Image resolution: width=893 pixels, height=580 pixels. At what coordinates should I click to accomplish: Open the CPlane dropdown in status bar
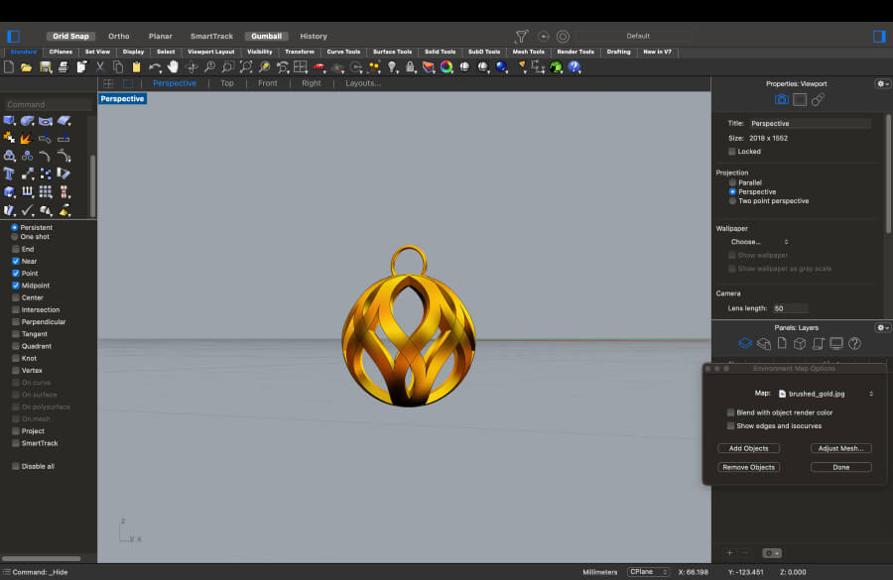pos(647,572)
